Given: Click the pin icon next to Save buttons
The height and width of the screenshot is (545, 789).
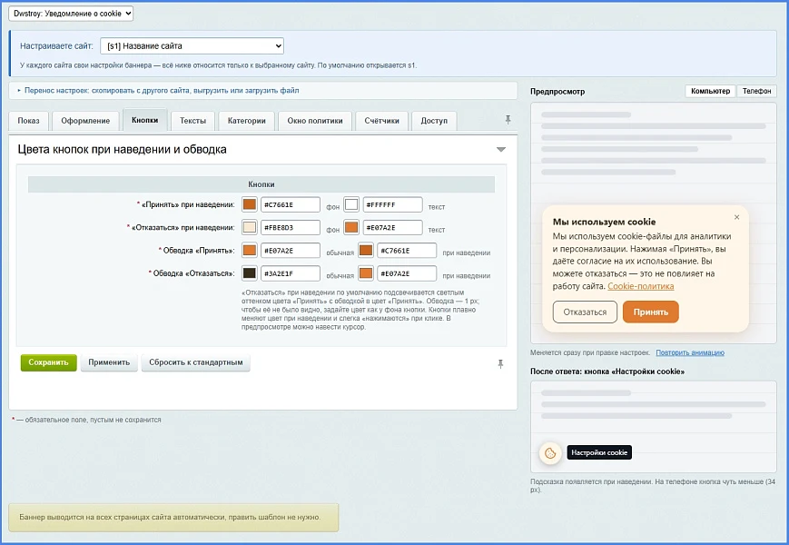Looking at the screenshot, I should tap(500, 364).
